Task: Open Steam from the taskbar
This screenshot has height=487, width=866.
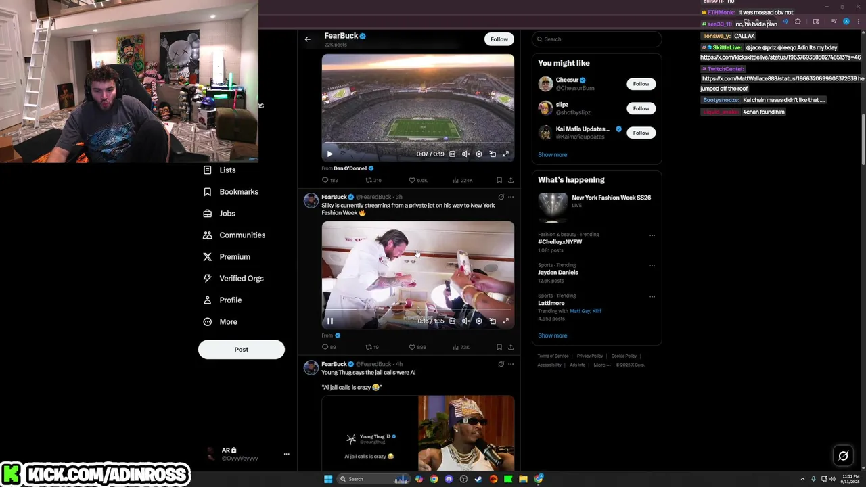Action: pyautogui.click(x=478, y=479)
